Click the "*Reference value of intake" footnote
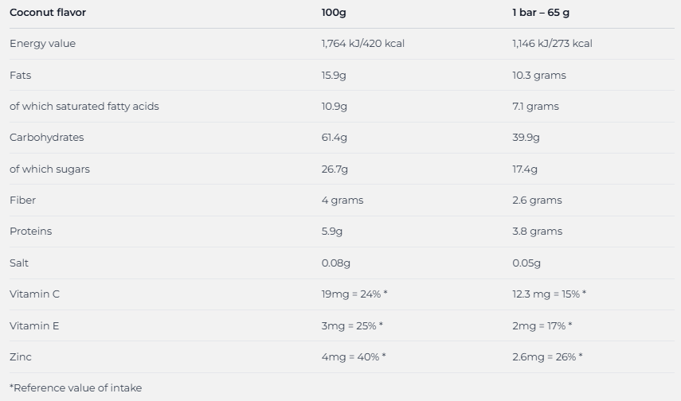Image resolution: width=681 pixels, height=401 pixels. [x=76, y=388]
